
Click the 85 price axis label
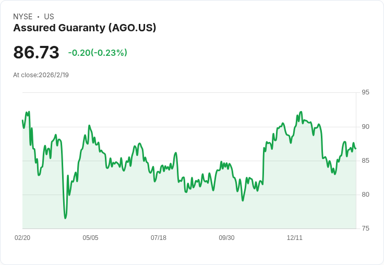pos(365,161)
